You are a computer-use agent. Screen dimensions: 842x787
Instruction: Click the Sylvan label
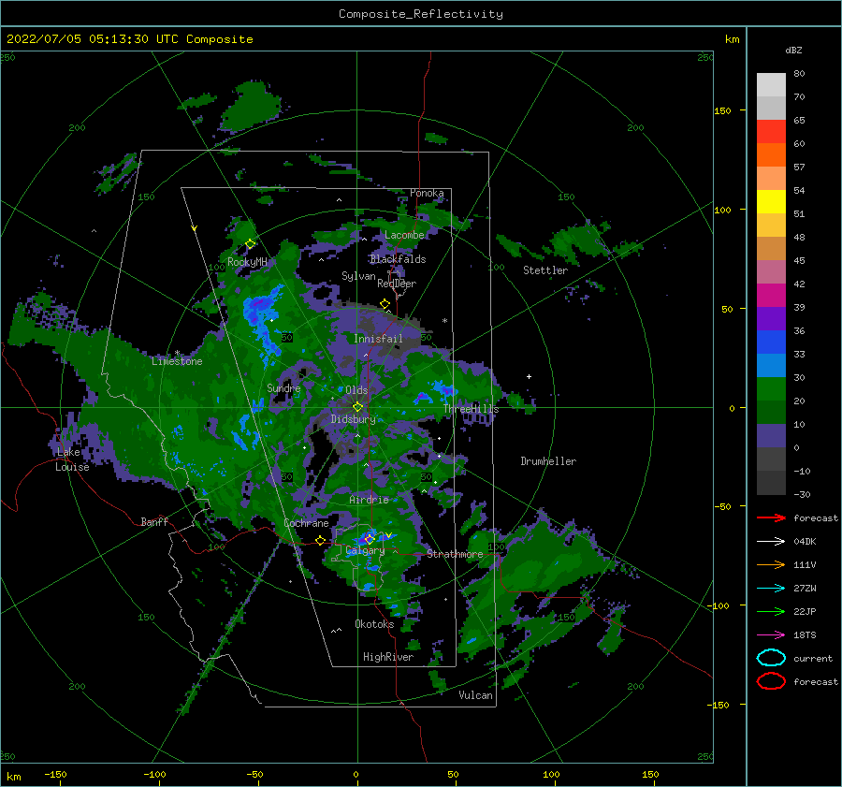click(358, 276)
